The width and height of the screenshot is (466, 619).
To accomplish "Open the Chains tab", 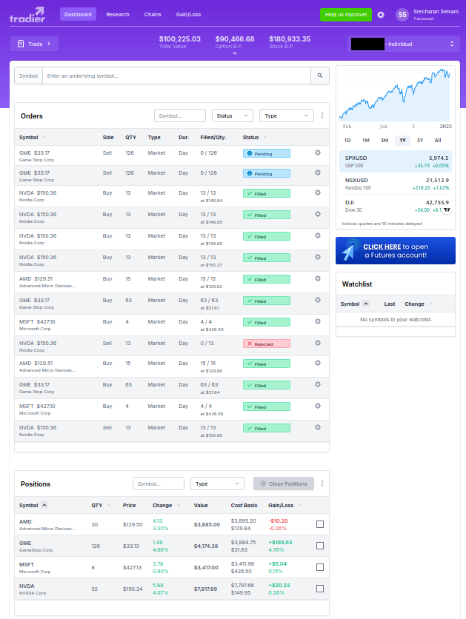I will tap(153, 14).
